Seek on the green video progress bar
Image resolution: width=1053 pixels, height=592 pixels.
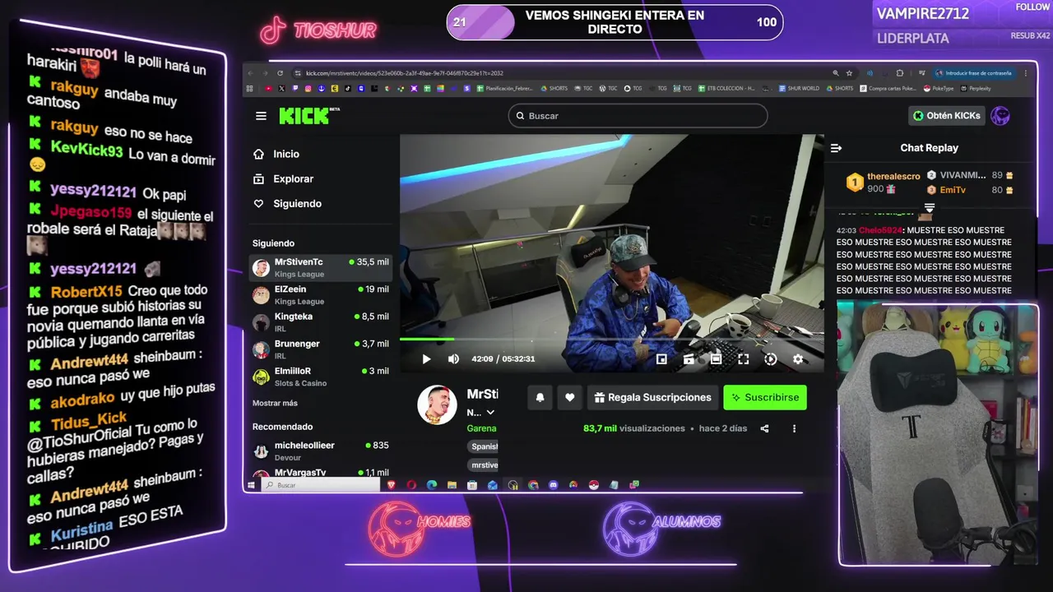click(611, 339)
